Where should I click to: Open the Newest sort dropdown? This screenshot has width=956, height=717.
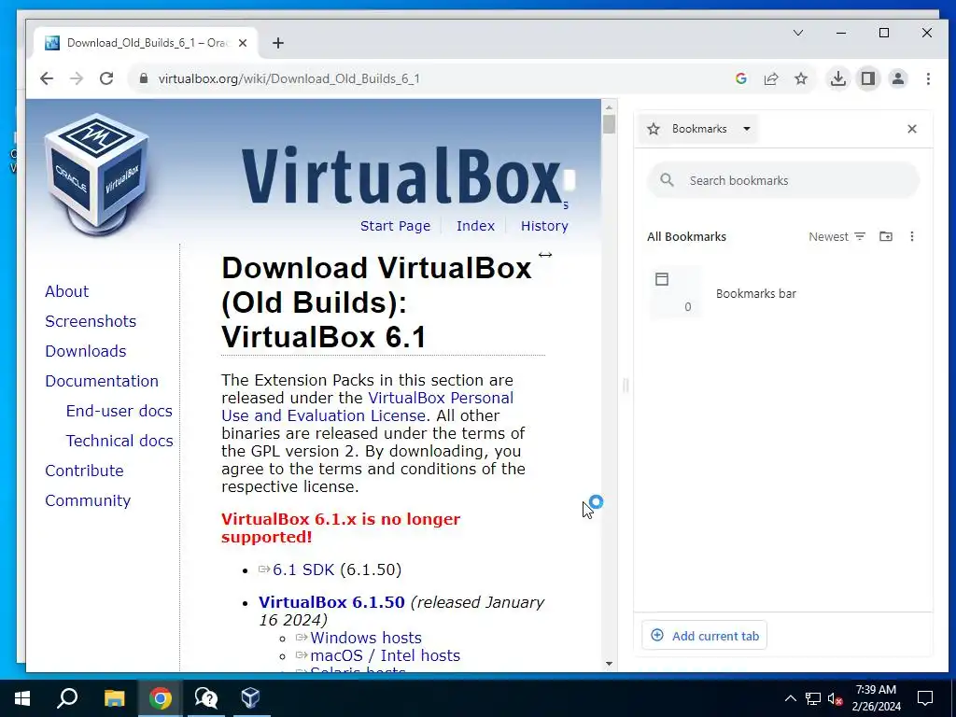coord(836,236)
